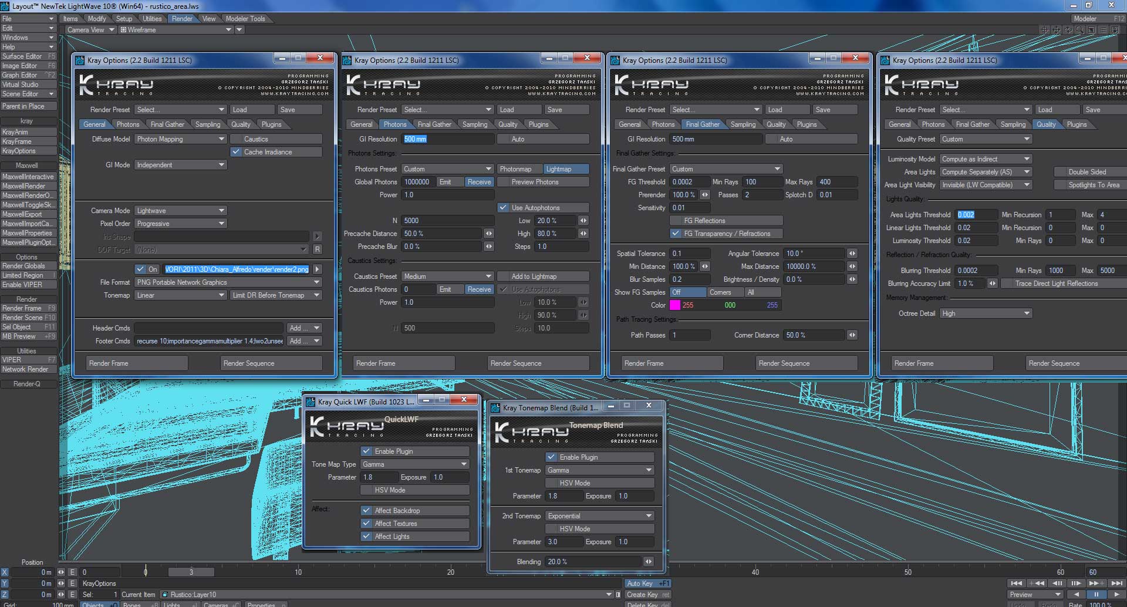Switch to Sampling tab in first Kray window

point(208,124)
